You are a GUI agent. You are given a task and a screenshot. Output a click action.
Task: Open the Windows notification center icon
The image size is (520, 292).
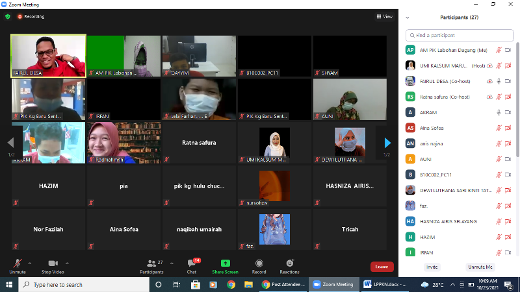click(508, 285)
